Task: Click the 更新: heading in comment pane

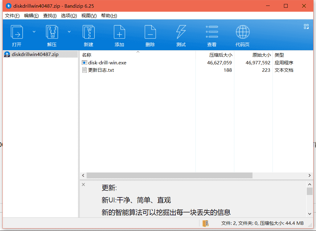Action: pos(109,188)
